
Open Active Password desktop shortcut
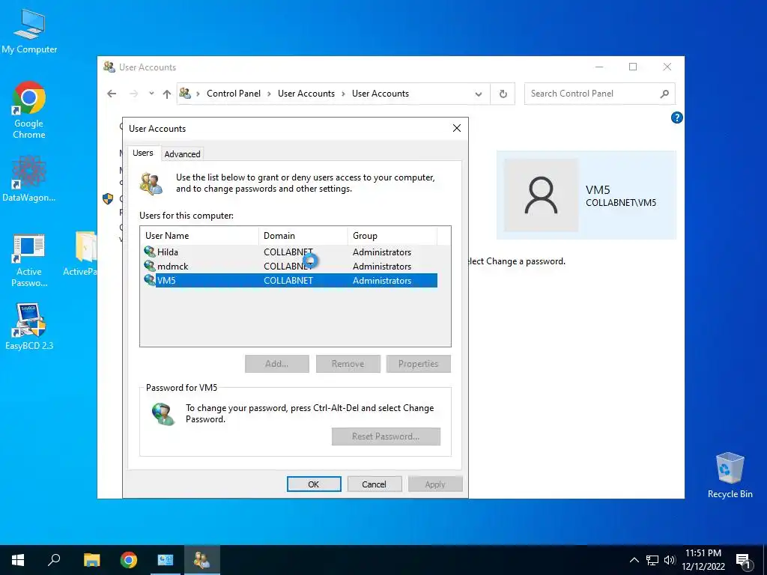point(29,260)
